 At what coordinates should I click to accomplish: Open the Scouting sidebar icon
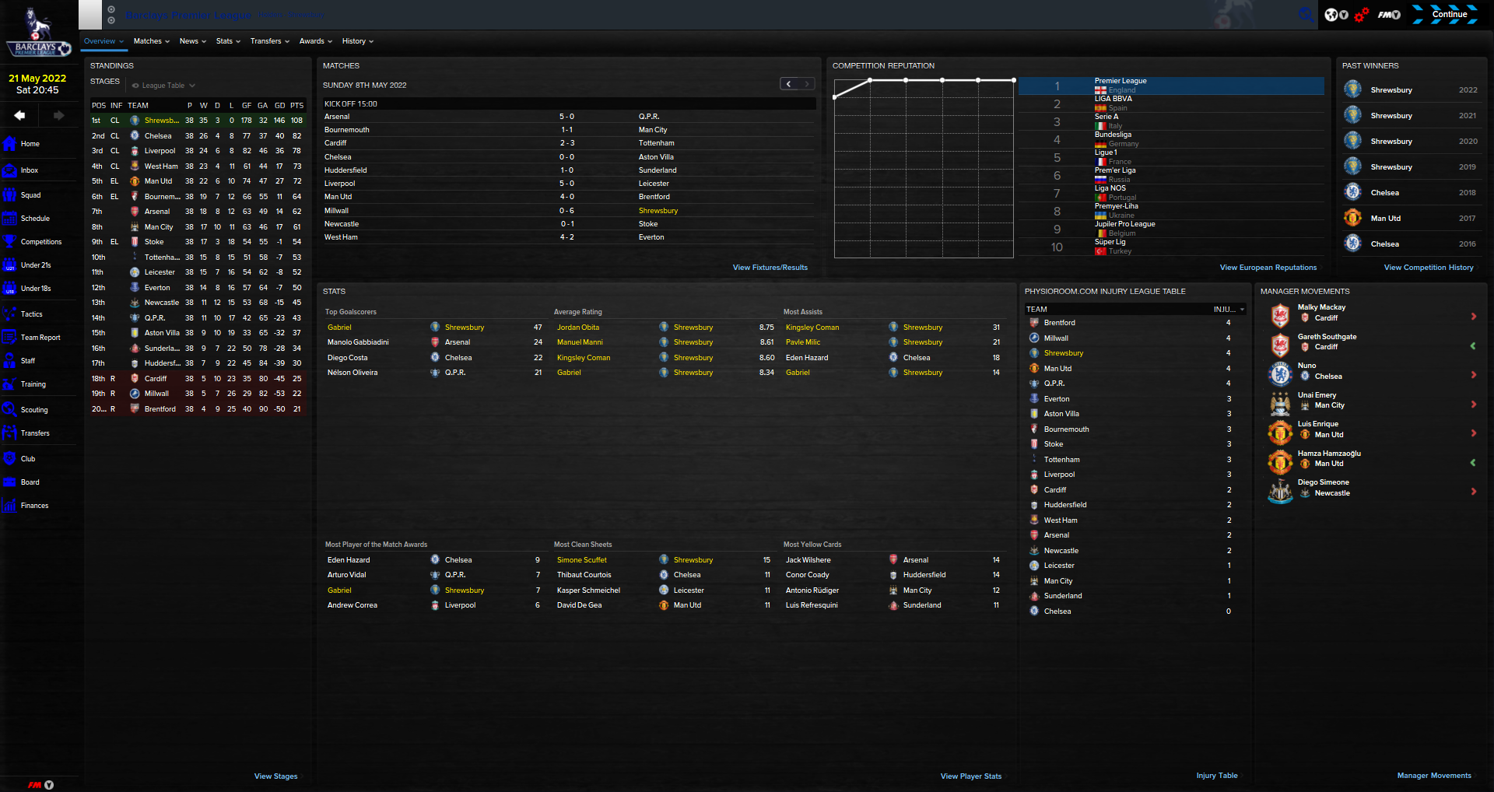pyautogui.click(x=9, y=409)
